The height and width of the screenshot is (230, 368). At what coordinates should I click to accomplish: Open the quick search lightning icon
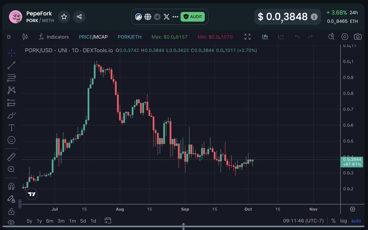(331, 37)
